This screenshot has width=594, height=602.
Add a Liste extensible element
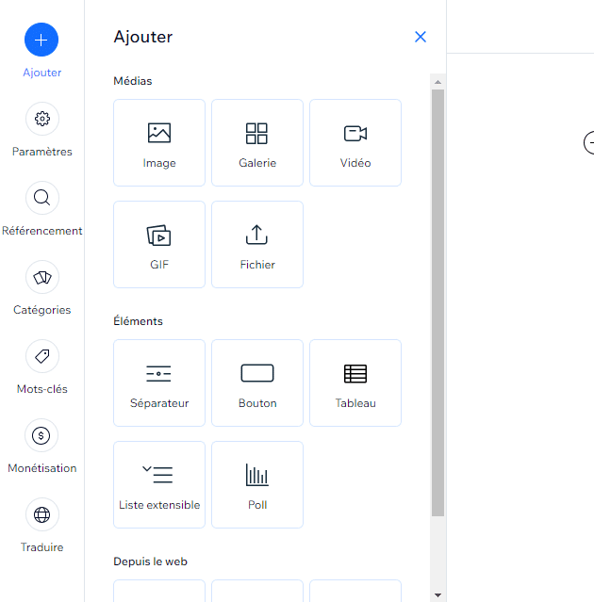[159, 485]
